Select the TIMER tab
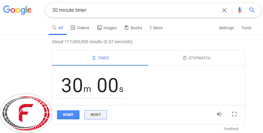Viewport: 263px width, 133px height. tap(100, 58)
